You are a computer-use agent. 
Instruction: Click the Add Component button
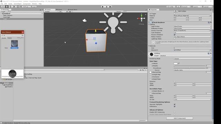click(180, 118)
